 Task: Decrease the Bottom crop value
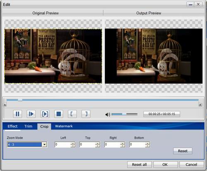pyautogui.click(x=147, y=146)
